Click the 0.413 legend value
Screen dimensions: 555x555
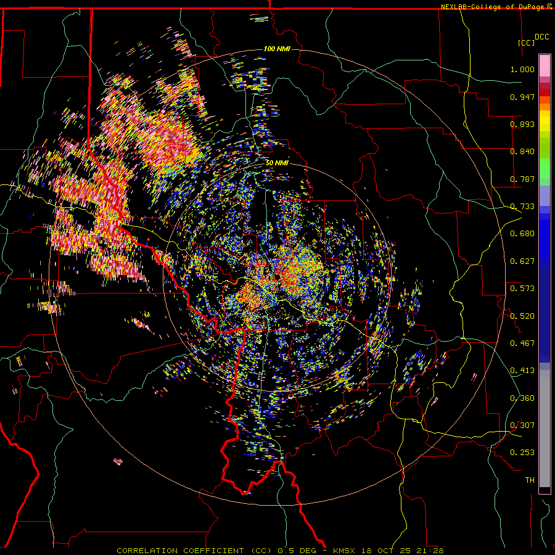click(522, 371)
